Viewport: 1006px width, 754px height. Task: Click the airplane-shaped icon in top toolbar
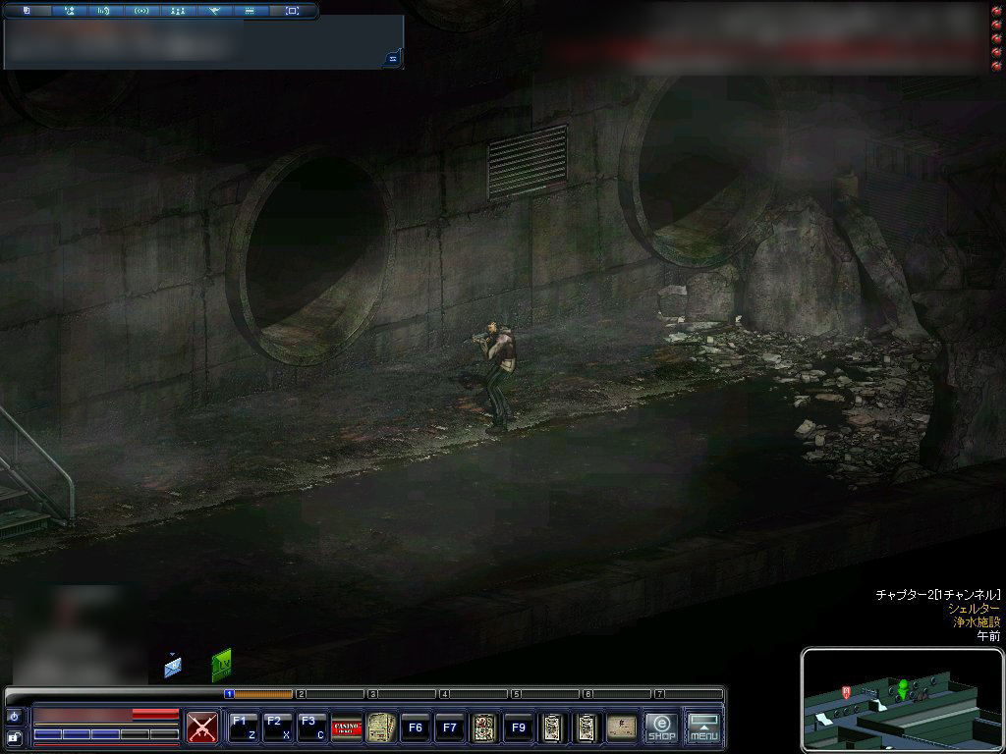coord(214,10)
